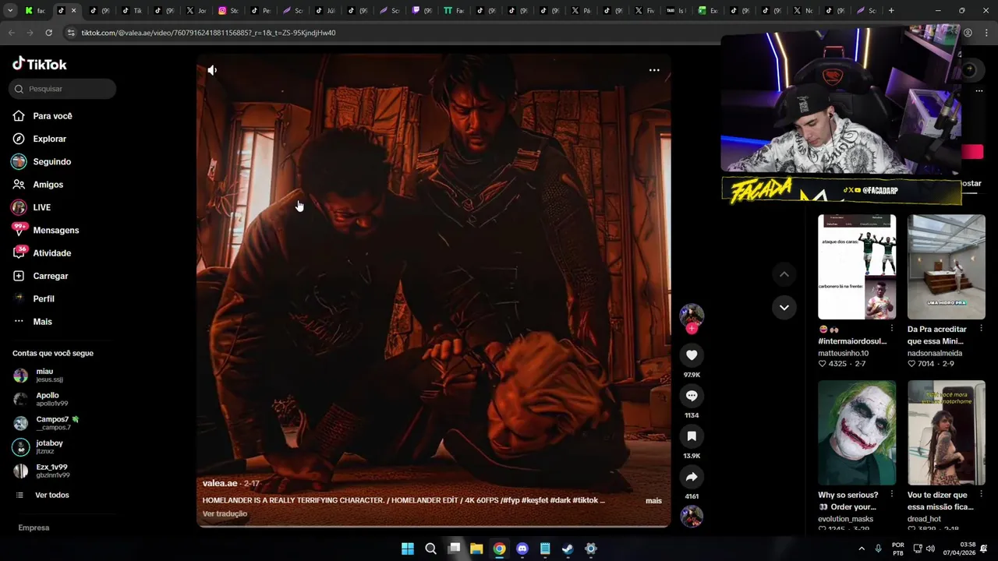The width and height of the screenshot is (998, 561).
Task: Open the valea.ae creator profile link
Action: click(220, 483)
